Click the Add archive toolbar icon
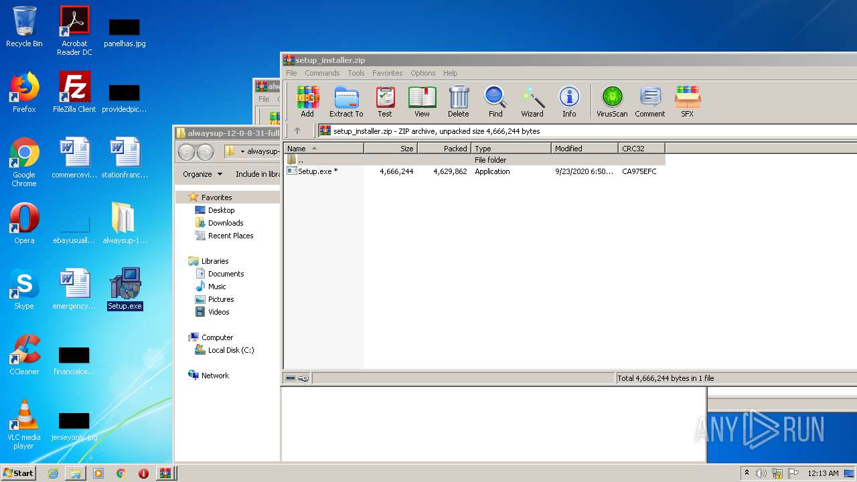Viewport: 857px width, 482px height. (307, 102)
